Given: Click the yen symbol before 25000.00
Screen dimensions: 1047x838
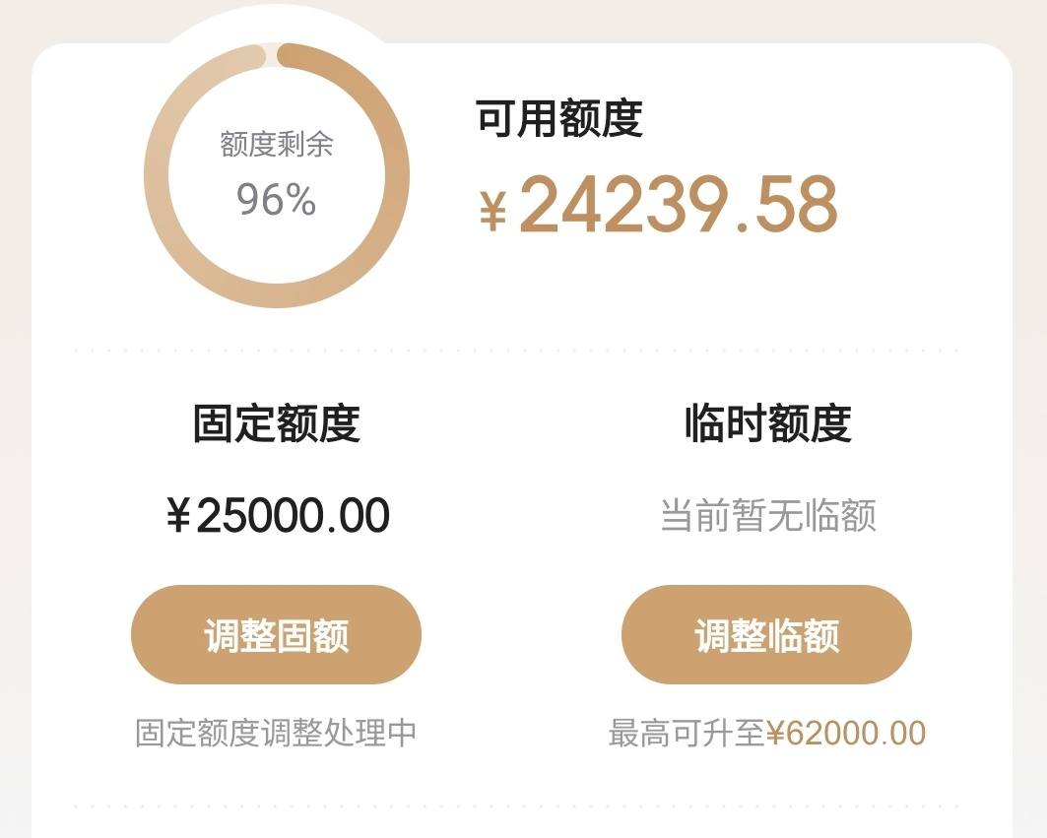Looking at the screenshot, I should (178, 515).
